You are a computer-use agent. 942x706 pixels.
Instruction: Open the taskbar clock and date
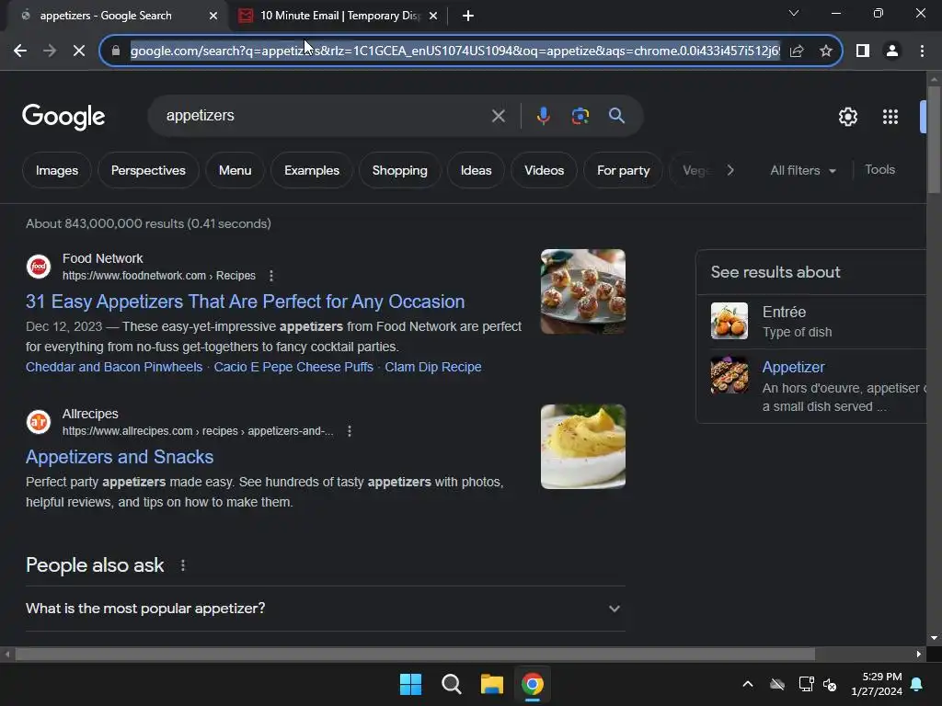tap(877, 684)
